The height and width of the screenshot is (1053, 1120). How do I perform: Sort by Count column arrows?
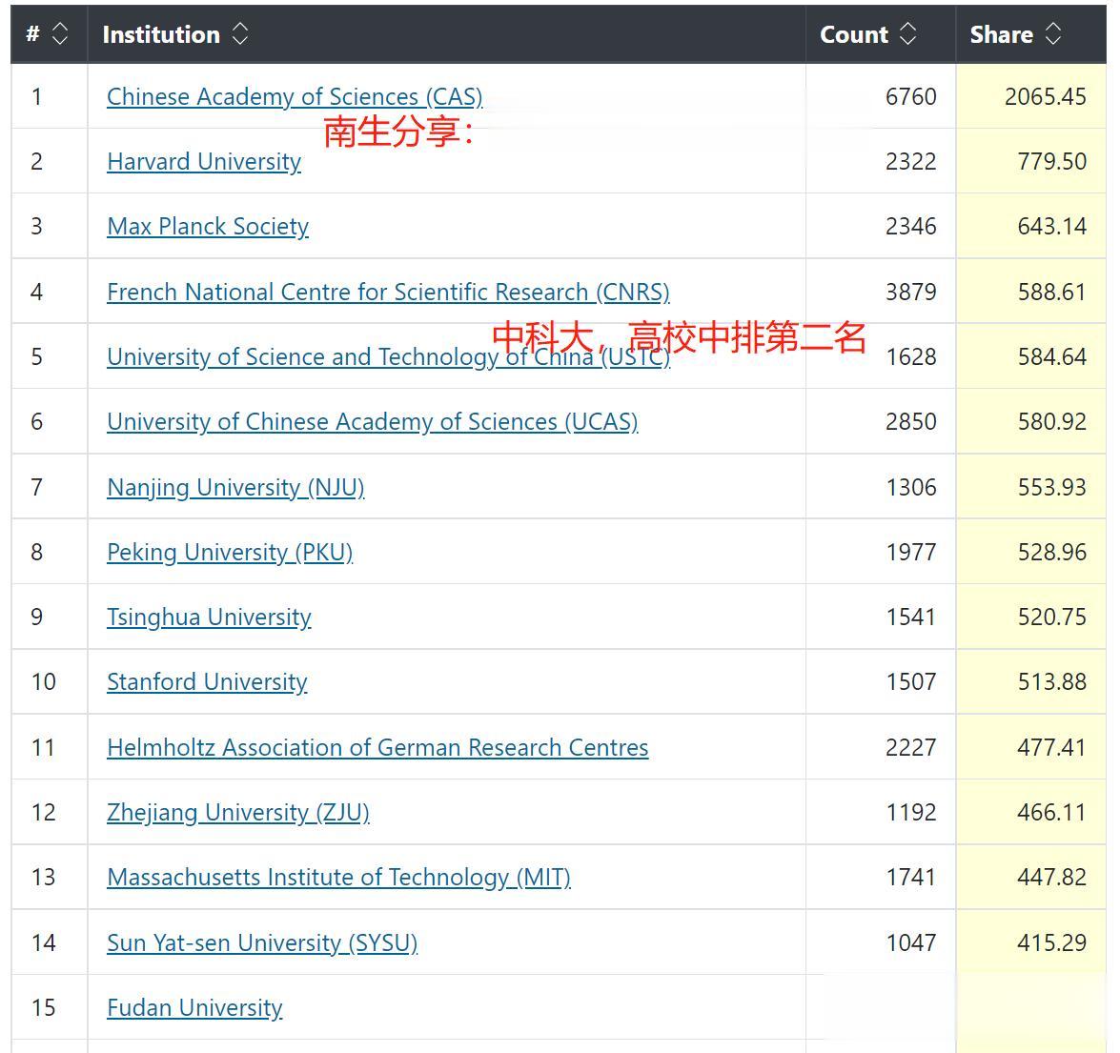click(907, 33)
